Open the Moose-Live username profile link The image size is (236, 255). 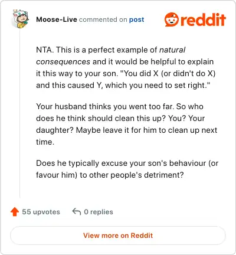pyautogui.click(x=57, y=19)
